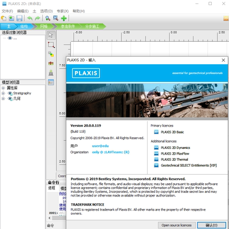Open the 选项(O) menu

point(46,11)
